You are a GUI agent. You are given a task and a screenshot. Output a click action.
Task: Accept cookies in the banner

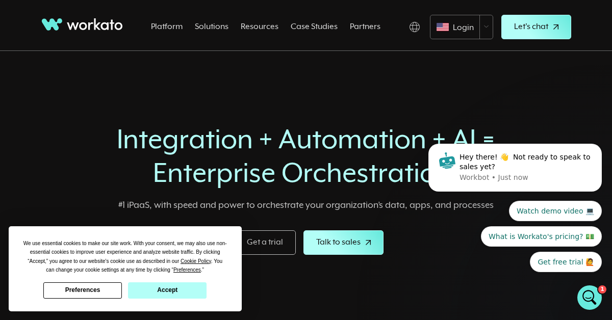point(167,290)
